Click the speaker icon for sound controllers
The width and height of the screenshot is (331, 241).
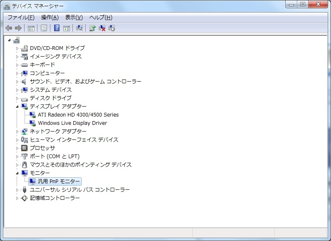24,82
